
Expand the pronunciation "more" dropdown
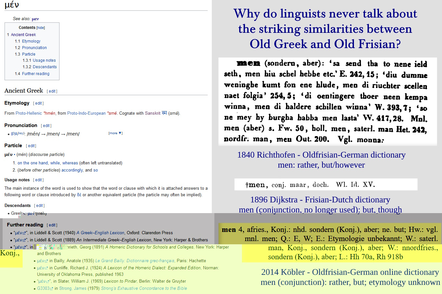(x=115, y=133)
